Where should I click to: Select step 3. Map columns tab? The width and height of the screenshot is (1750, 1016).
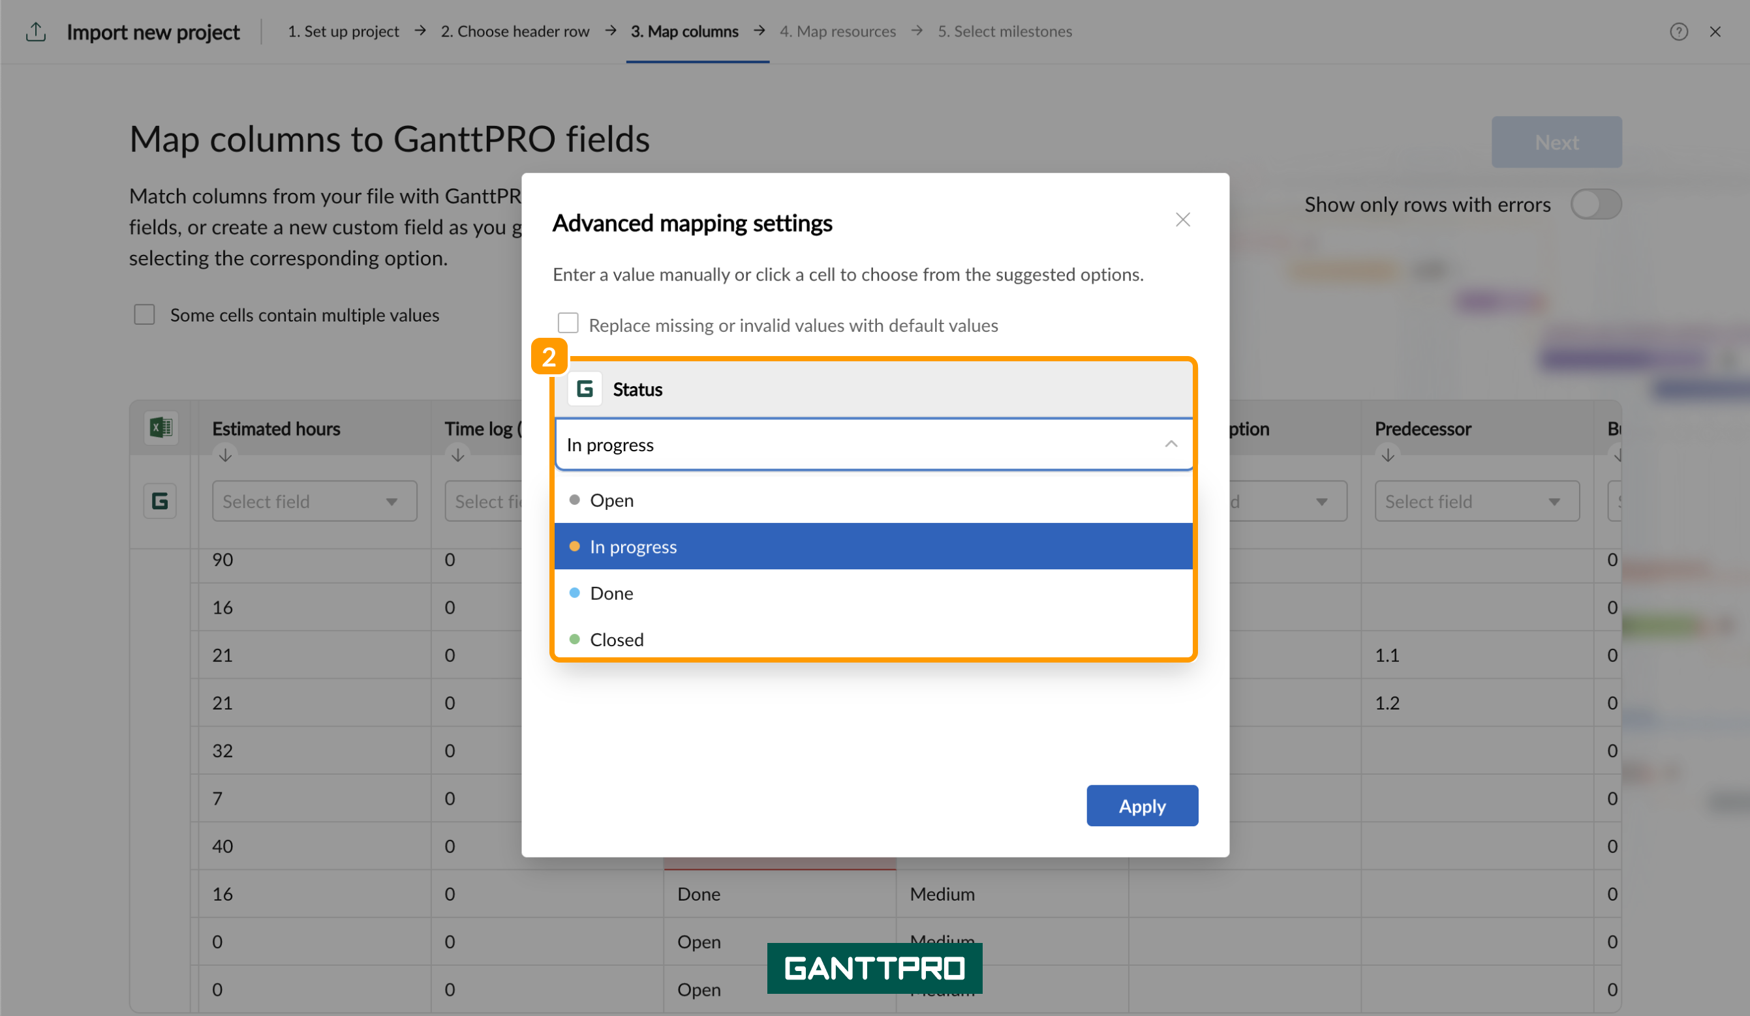[684, 31]
